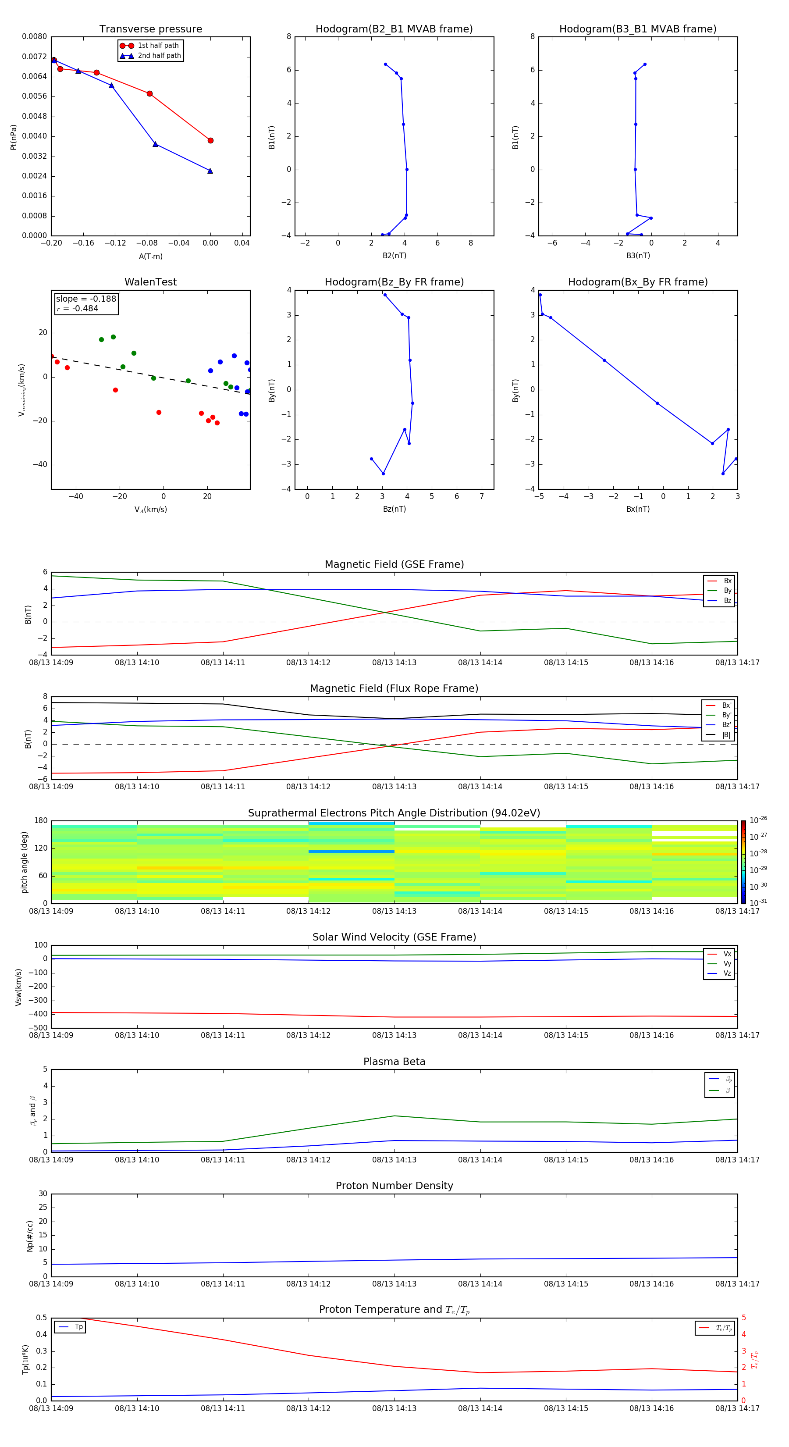The height and width of the screenshot is (1447, 789).
Task: Select the 'Hodogram(B3_B1 MVAB frame)' title
Action: [638, 29]
